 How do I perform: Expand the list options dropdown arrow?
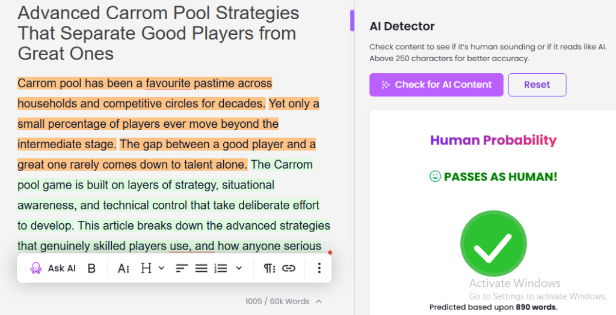point(239,268)
